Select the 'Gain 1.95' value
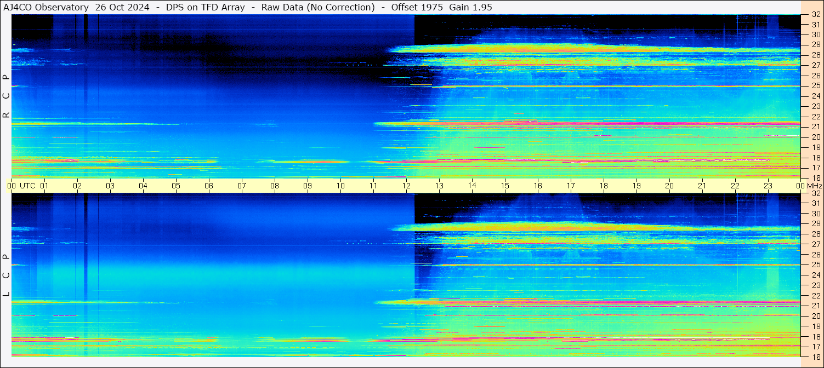 click(x=470, y=7)
